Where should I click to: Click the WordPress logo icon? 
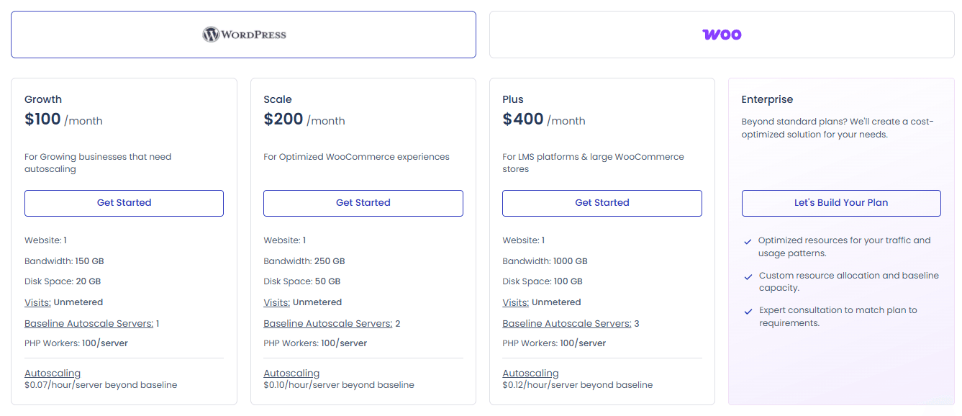[210, 35]
